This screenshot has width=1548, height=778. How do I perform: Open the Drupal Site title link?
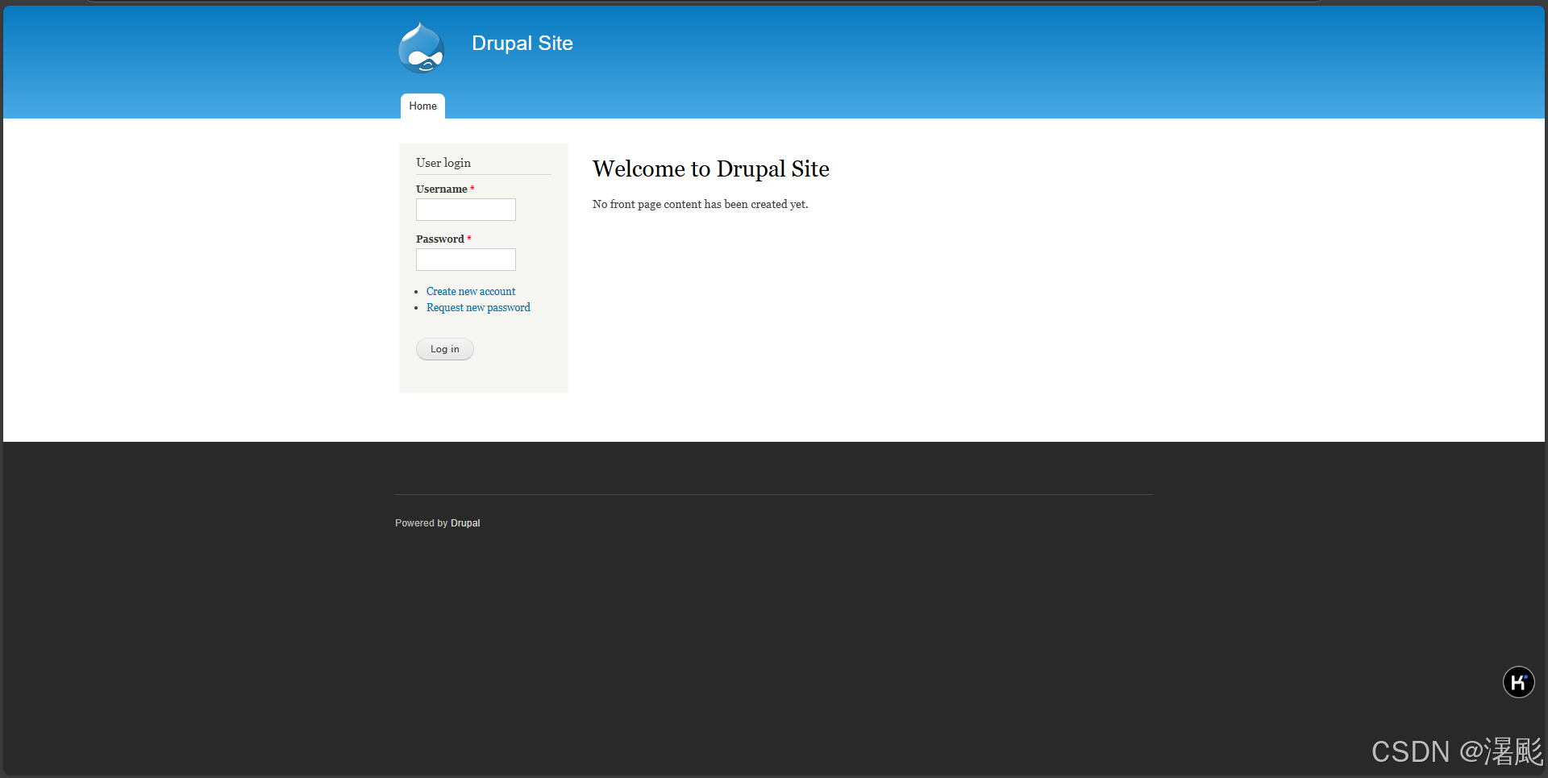[x=522, y=44]
